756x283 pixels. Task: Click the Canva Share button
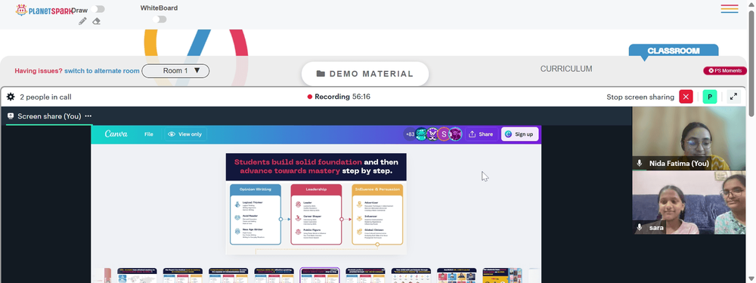pyautogui.click(x=481, y=134)
